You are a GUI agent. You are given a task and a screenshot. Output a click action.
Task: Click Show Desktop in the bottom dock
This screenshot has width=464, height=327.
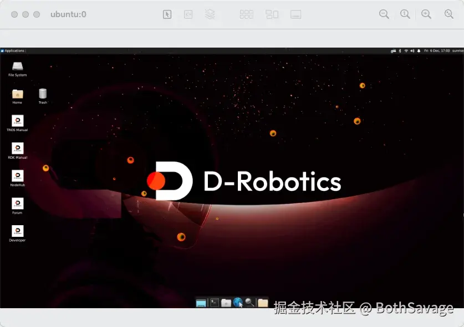201,303
